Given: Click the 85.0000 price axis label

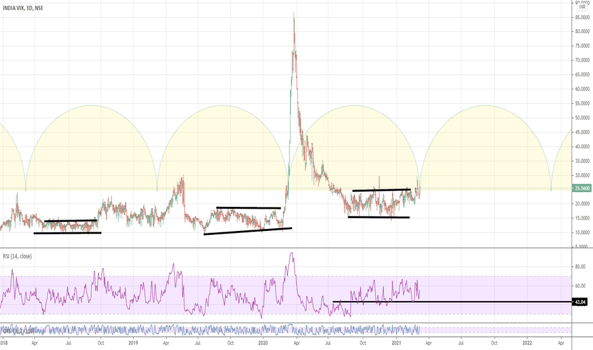Looking at the screenshot, I should 582,17.
